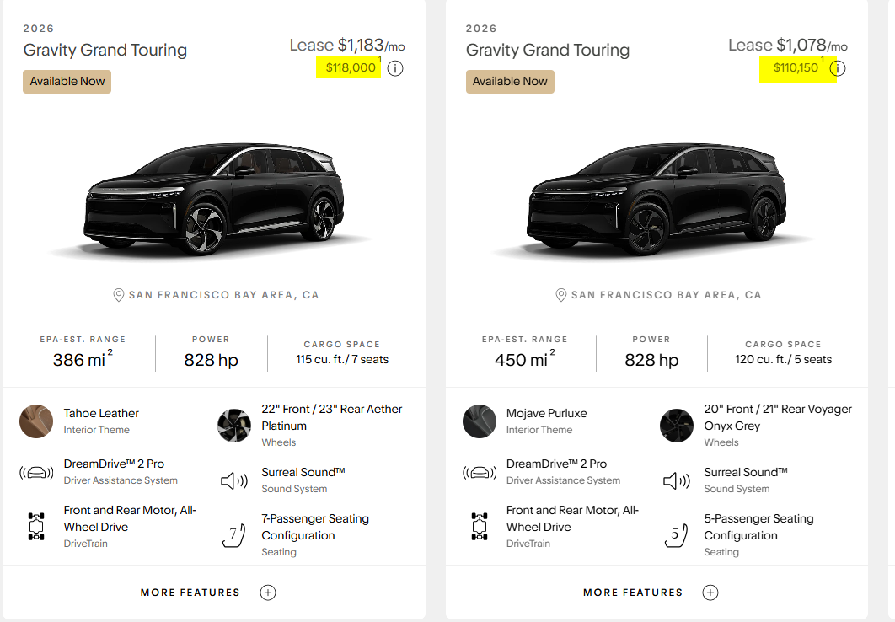
Task: Click the Voyager Onyx Grey wheel icon
Action: click(677, 426)
